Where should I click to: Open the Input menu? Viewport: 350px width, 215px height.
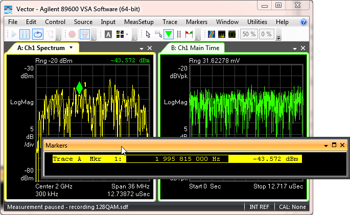[108, 22]
